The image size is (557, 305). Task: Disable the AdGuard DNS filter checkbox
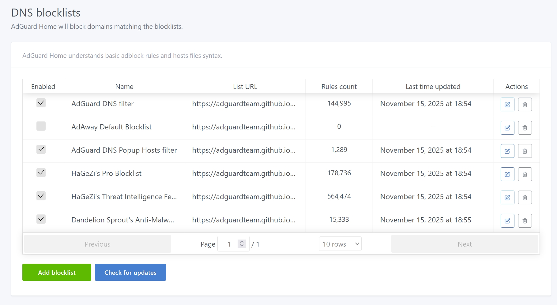click(41, 103)
